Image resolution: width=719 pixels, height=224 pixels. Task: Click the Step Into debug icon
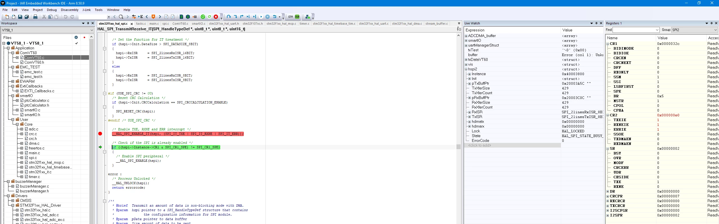point(235,17)
